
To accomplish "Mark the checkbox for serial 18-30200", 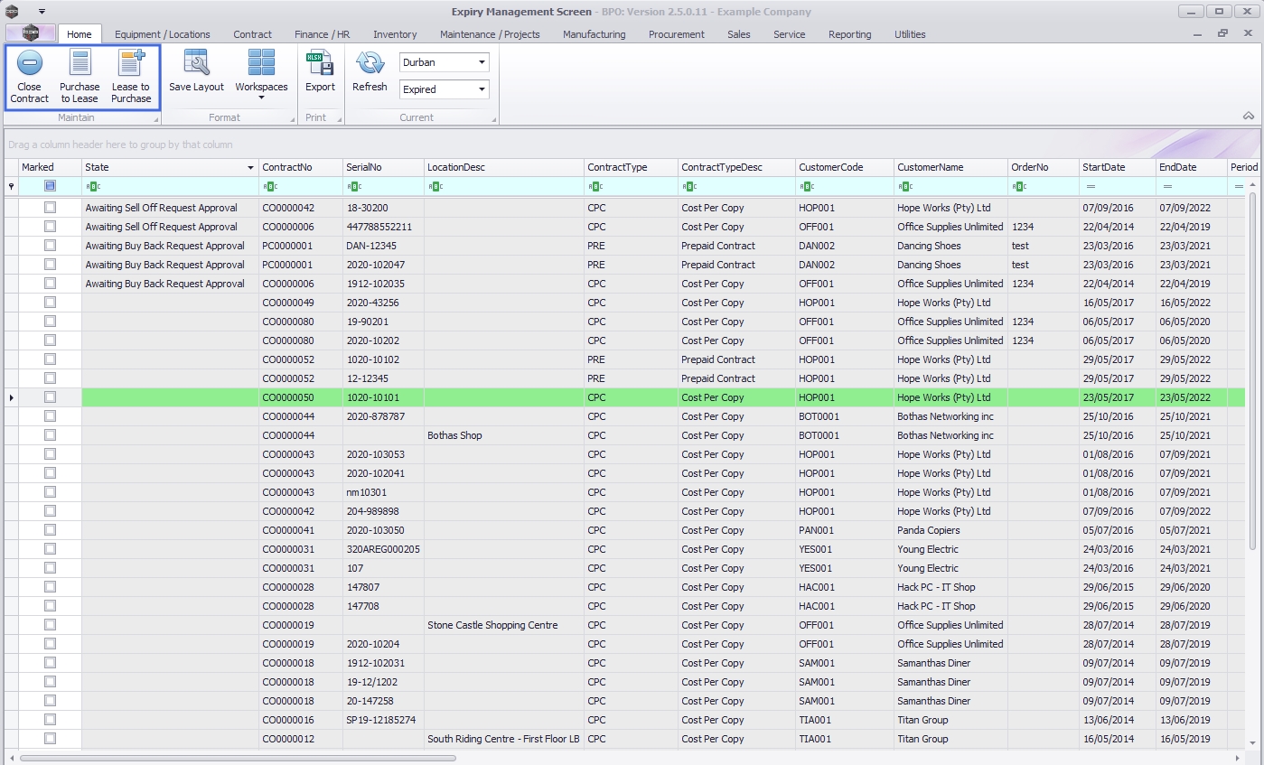I will coord(50,208).
